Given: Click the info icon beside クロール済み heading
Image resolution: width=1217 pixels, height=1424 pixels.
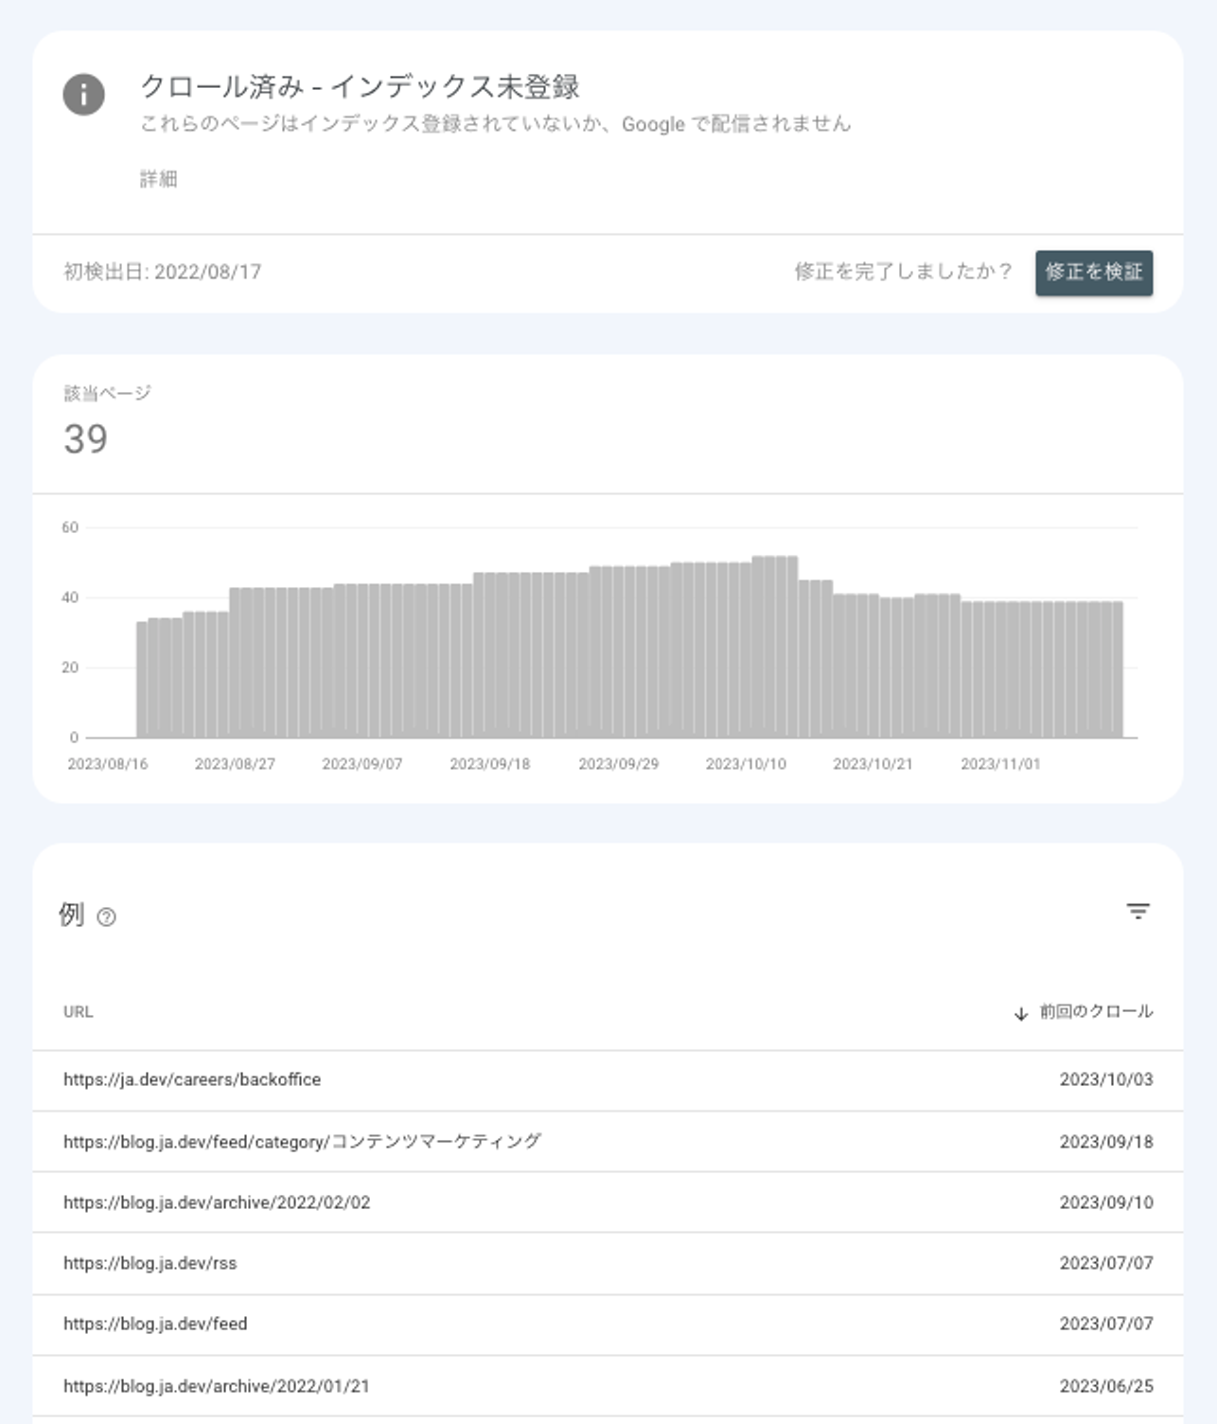Looking at the screenshot, I should click(81, 95).
